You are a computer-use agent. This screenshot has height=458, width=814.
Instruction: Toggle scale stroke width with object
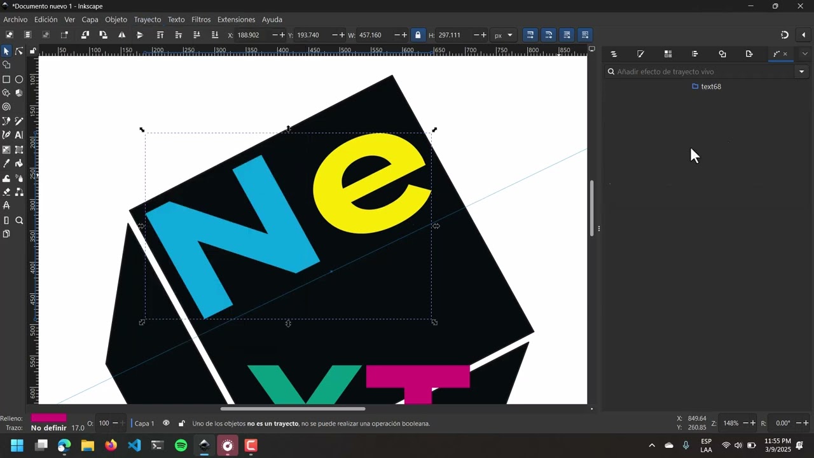pos(530,35)
